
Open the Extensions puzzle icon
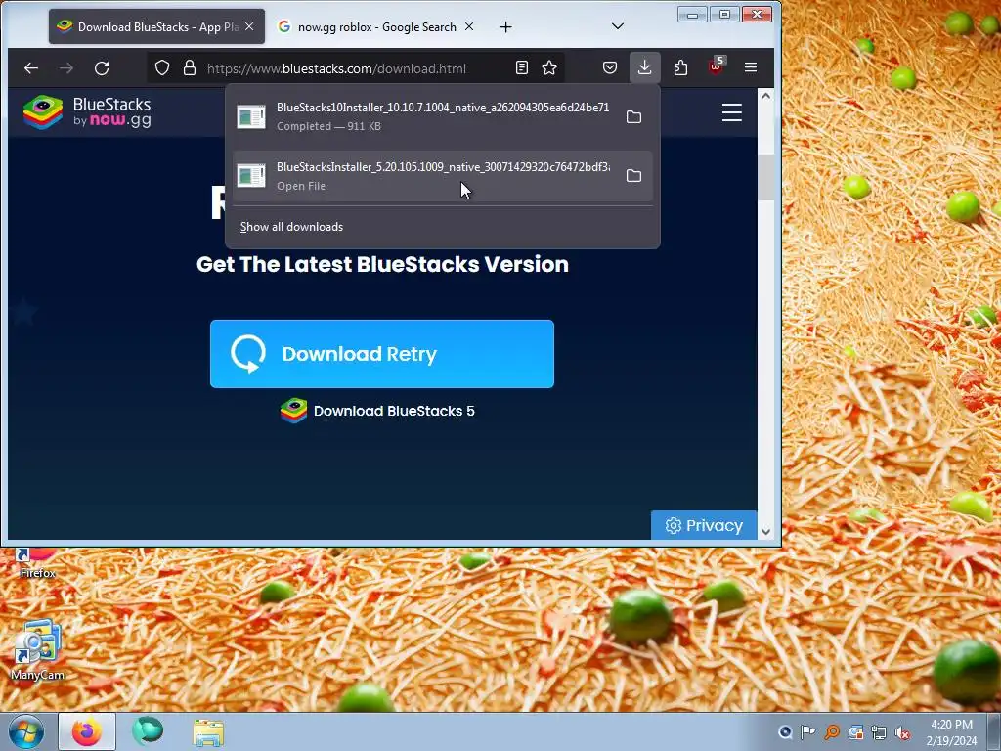pyautogui.click(x=680, y=67)
